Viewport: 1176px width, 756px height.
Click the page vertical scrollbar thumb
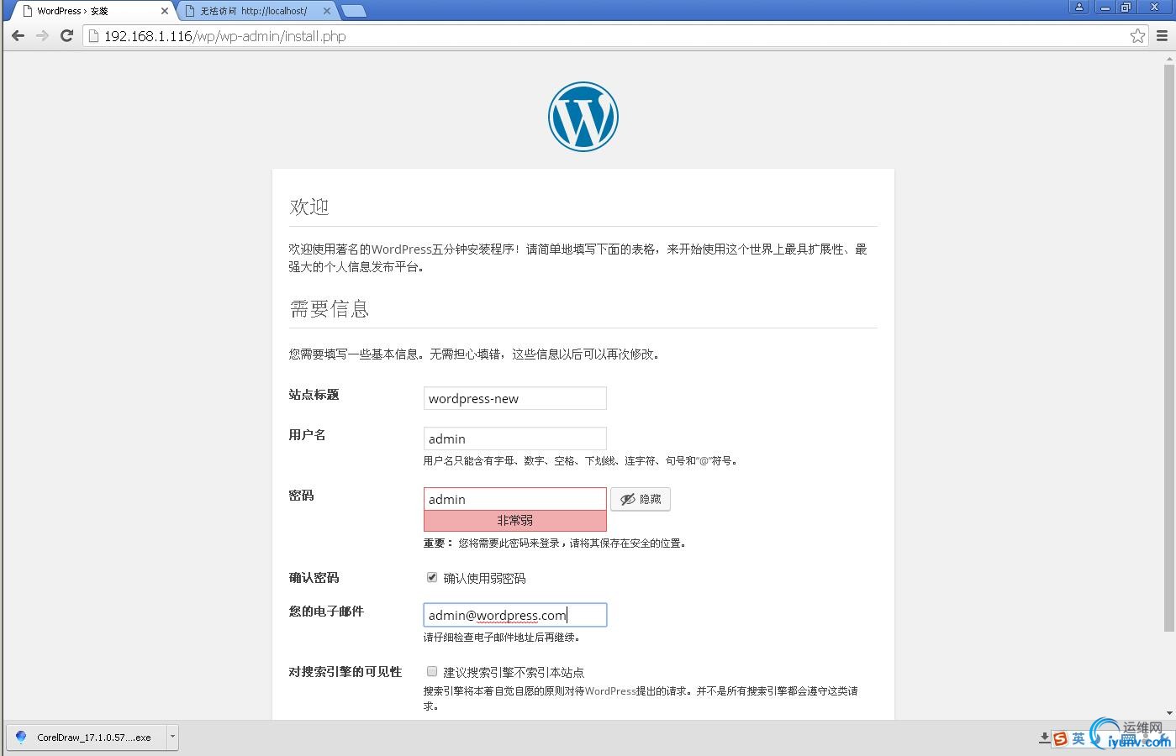1168,349
